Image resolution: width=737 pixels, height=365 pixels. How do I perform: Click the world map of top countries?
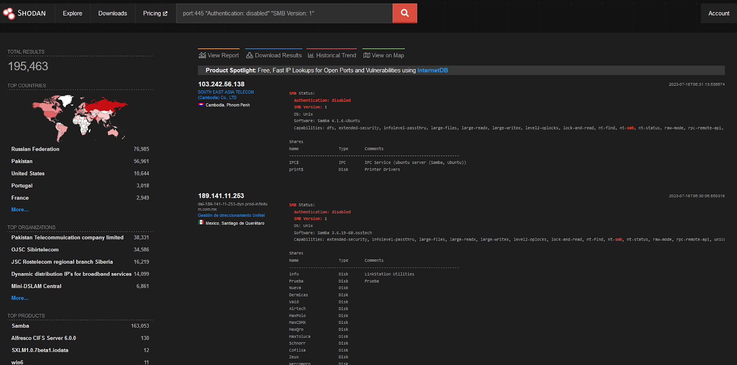(79, 118)
